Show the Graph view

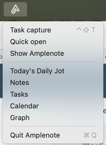point(53,118)
